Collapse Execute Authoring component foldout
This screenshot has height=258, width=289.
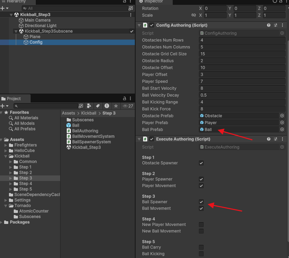pyautogui.click(x=139, y=139)
